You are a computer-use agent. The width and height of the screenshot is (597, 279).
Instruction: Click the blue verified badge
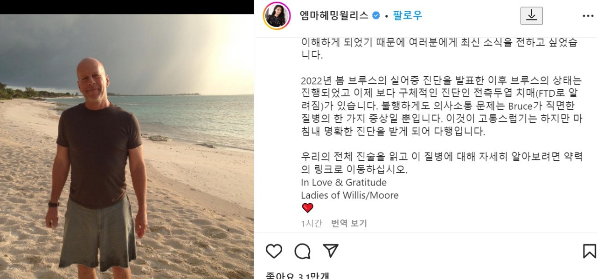[376, 16]
